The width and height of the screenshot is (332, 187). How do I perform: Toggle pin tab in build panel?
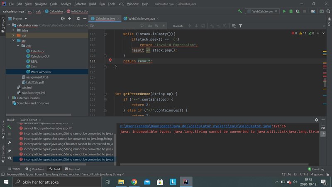click(x=9, y=150)
